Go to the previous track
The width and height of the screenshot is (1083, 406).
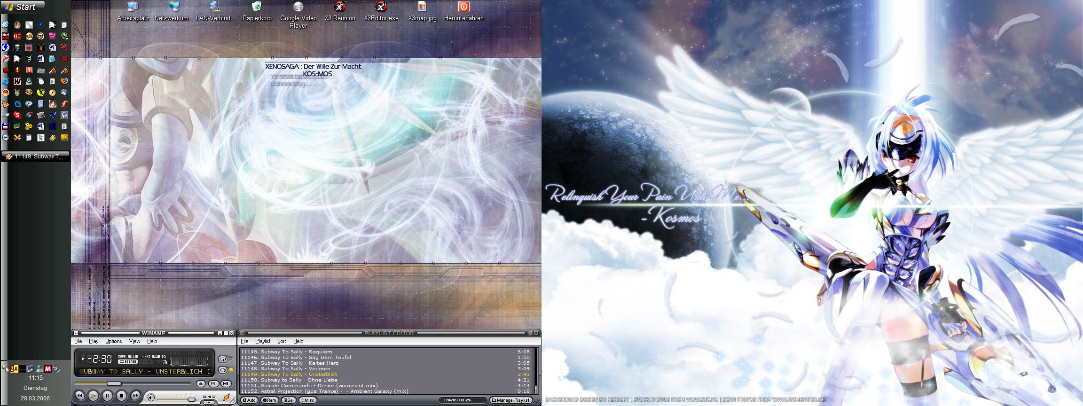coord(80,396)
